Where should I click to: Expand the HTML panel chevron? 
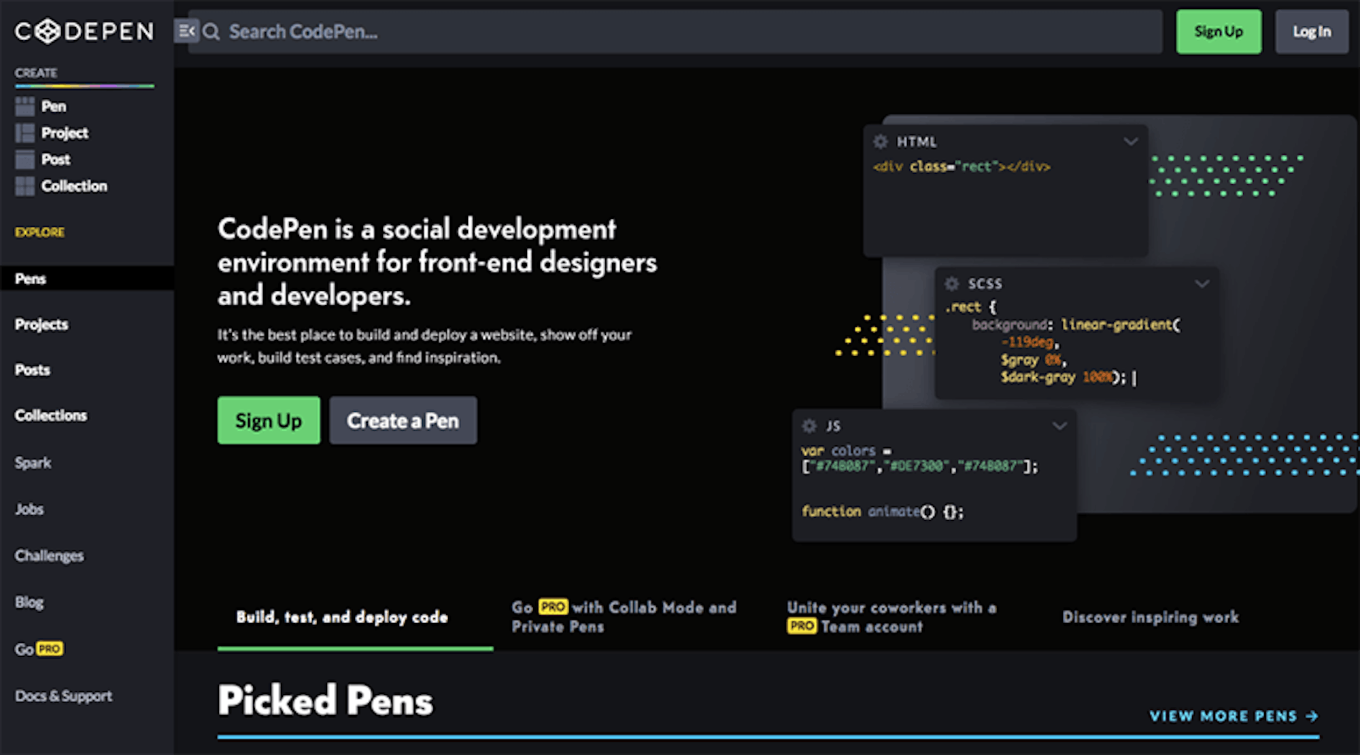click(1130, 141)
